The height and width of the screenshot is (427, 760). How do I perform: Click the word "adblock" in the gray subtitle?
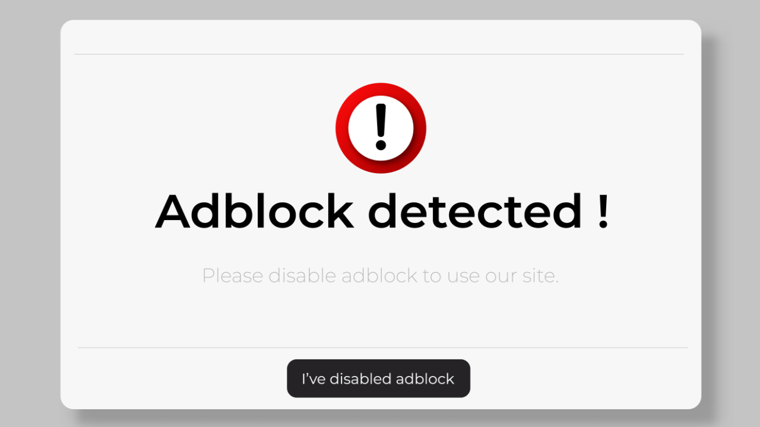(x=379, y=276)
